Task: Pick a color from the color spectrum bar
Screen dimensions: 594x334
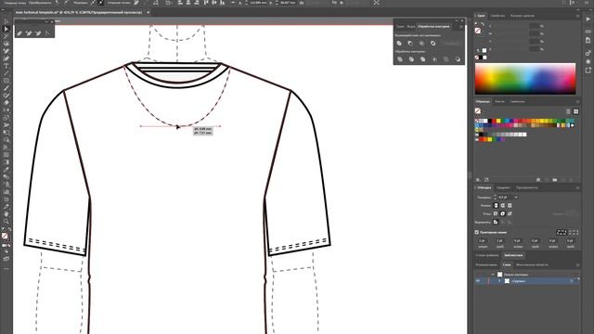Action: [525, 79]
